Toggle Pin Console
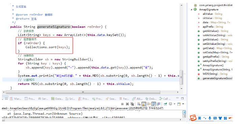 pos(165,104)
